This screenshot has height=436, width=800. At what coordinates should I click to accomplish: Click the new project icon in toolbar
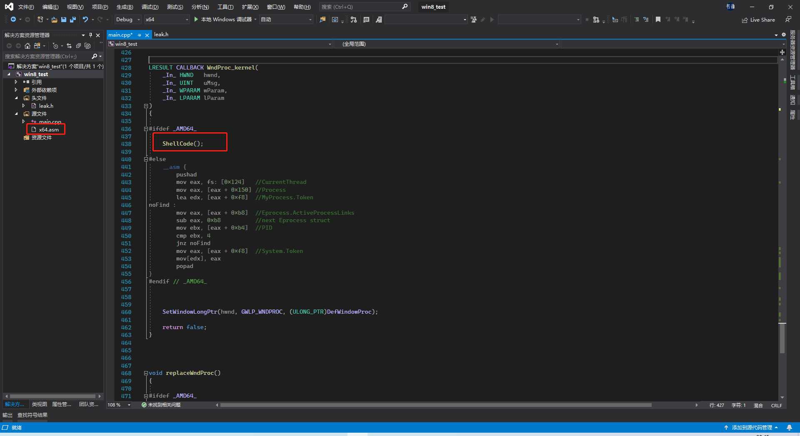coord(40,20)
